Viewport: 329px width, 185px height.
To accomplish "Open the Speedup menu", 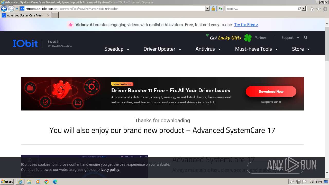I will pyautogui.click(x=117, y=49).
